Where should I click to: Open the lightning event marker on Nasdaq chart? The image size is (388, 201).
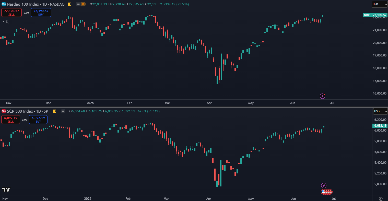[323, 96]
